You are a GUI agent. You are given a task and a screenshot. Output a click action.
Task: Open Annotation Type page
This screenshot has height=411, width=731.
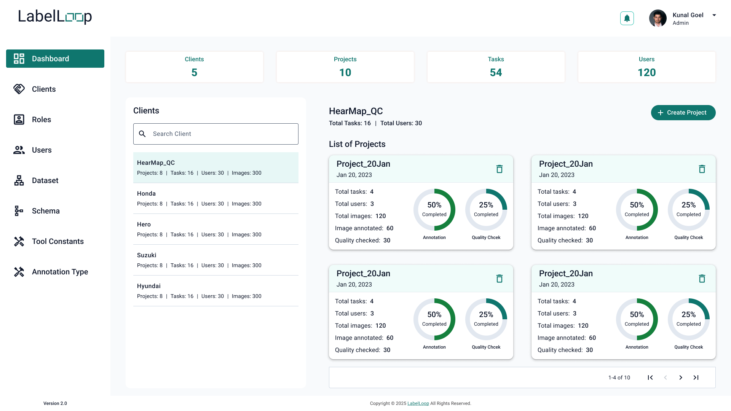55,272
